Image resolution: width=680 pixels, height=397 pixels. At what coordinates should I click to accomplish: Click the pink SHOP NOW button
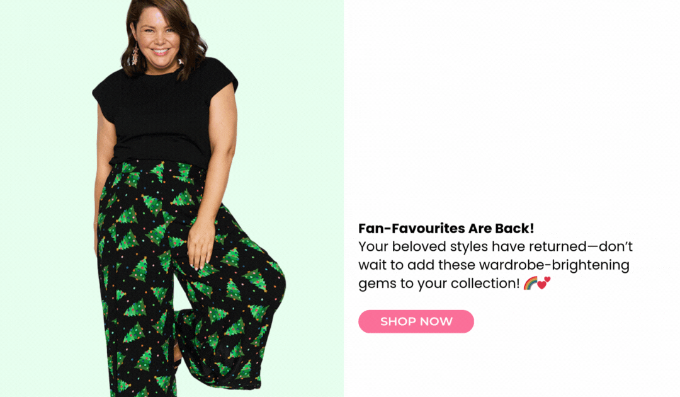tap(416, 321)
